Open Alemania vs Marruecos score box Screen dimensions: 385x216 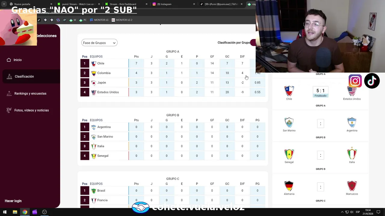click(320, 187)
